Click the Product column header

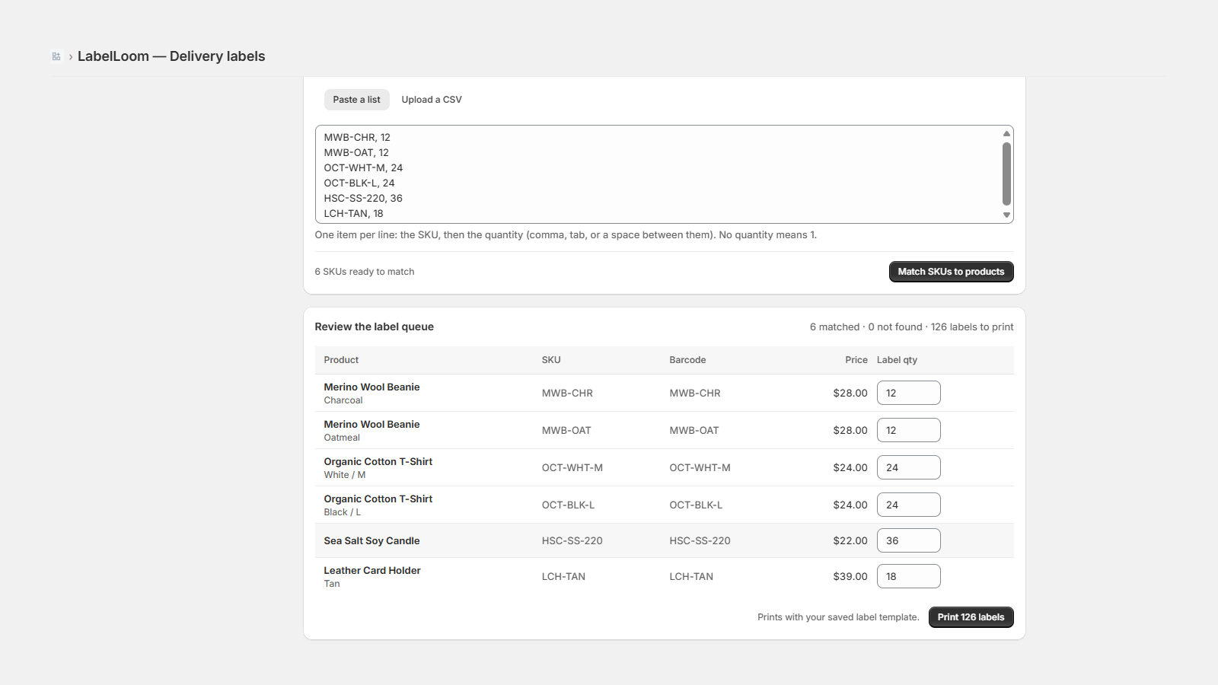pyautogui.click(x=341, y=360)
